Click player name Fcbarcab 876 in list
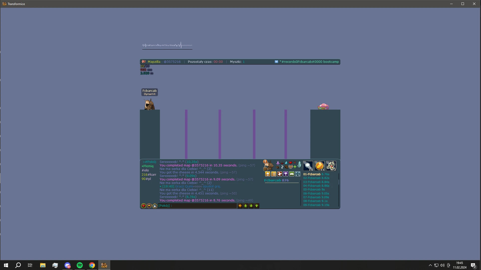The image size is (481, 270). 276,180
